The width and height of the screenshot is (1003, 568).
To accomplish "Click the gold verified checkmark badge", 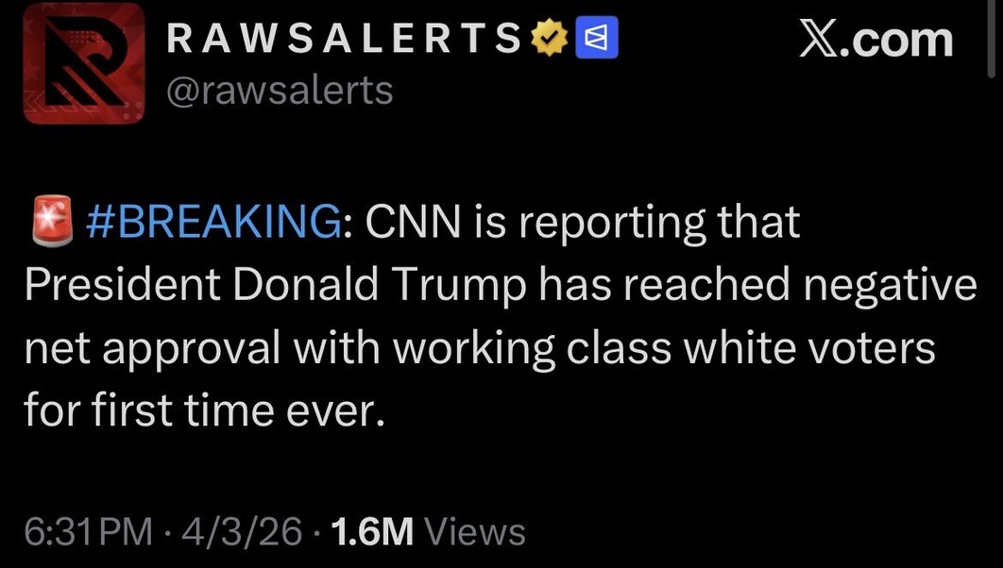I will click(x=548, y=39).
